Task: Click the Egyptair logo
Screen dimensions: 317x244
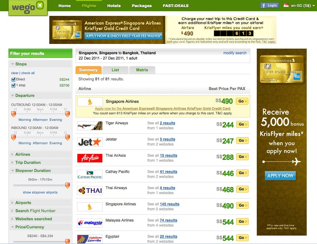Action: pyautogui.click(x=90, y=239)
